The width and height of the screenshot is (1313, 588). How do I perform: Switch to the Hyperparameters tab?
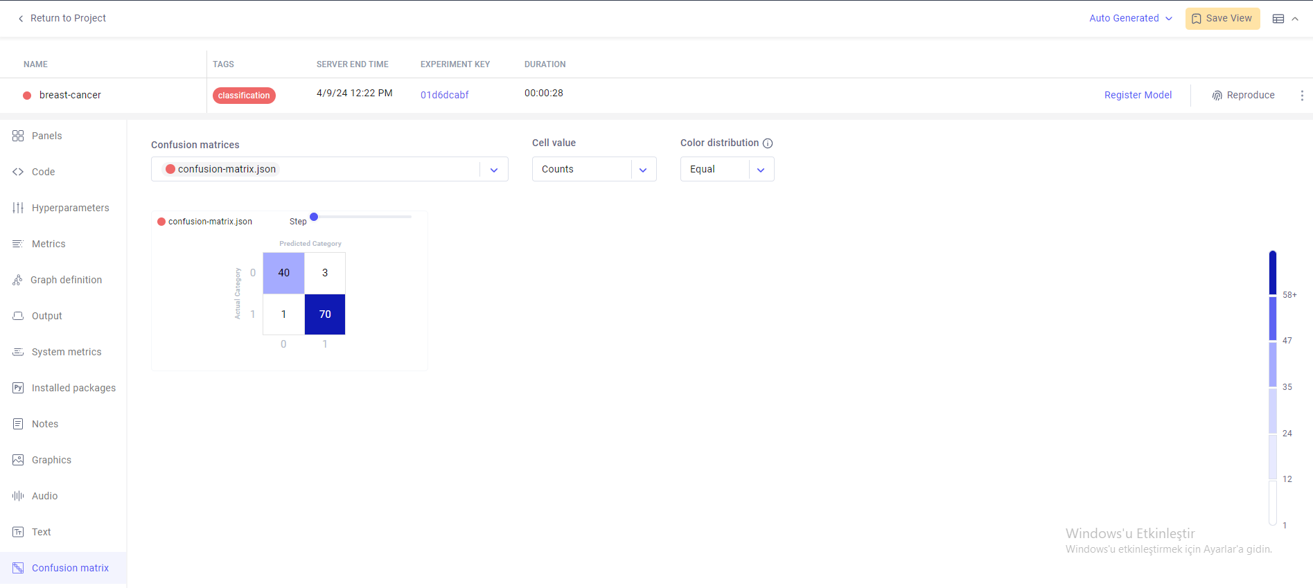point(63,208)
